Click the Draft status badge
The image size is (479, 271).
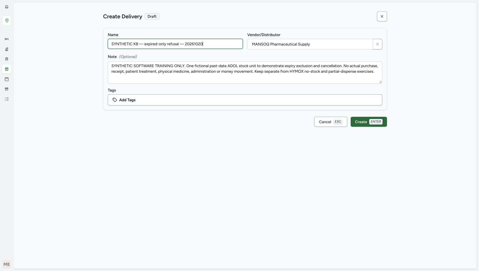click(x=152, y=16)
